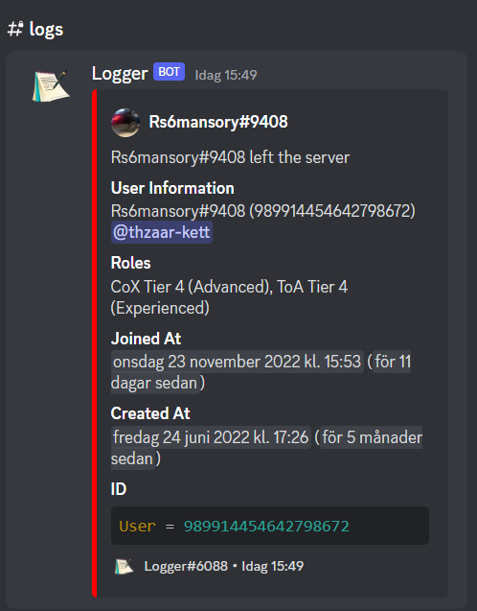The image size is (477, 611).
Task: Click the small Logger footer icon
Action: [x=125, y=566]
